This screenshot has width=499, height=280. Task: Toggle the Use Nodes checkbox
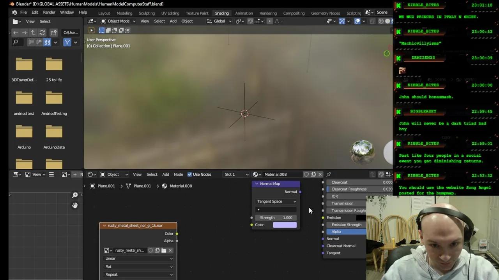click(189, 174)
